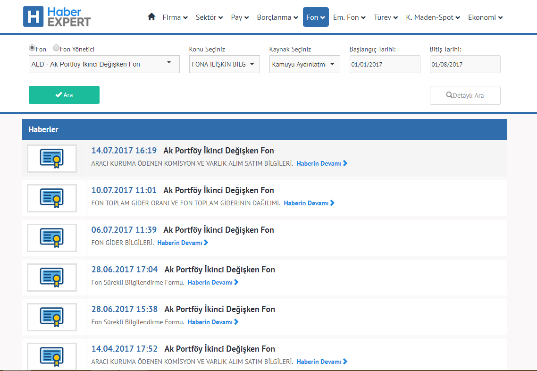Select the Fon Yönetici radio button
Viewport: 537px width, 371px height.
point(56,48)
